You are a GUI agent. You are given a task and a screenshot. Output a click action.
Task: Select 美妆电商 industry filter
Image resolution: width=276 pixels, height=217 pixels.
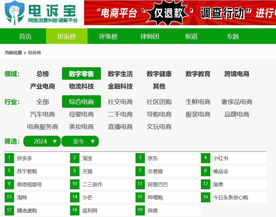point(81,127)
